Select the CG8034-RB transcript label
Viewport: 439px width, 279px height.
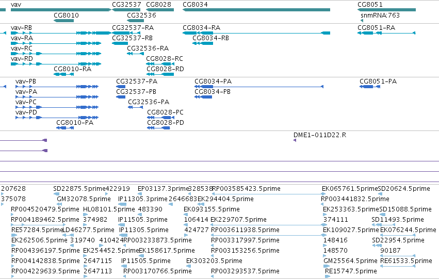point(211,38)
